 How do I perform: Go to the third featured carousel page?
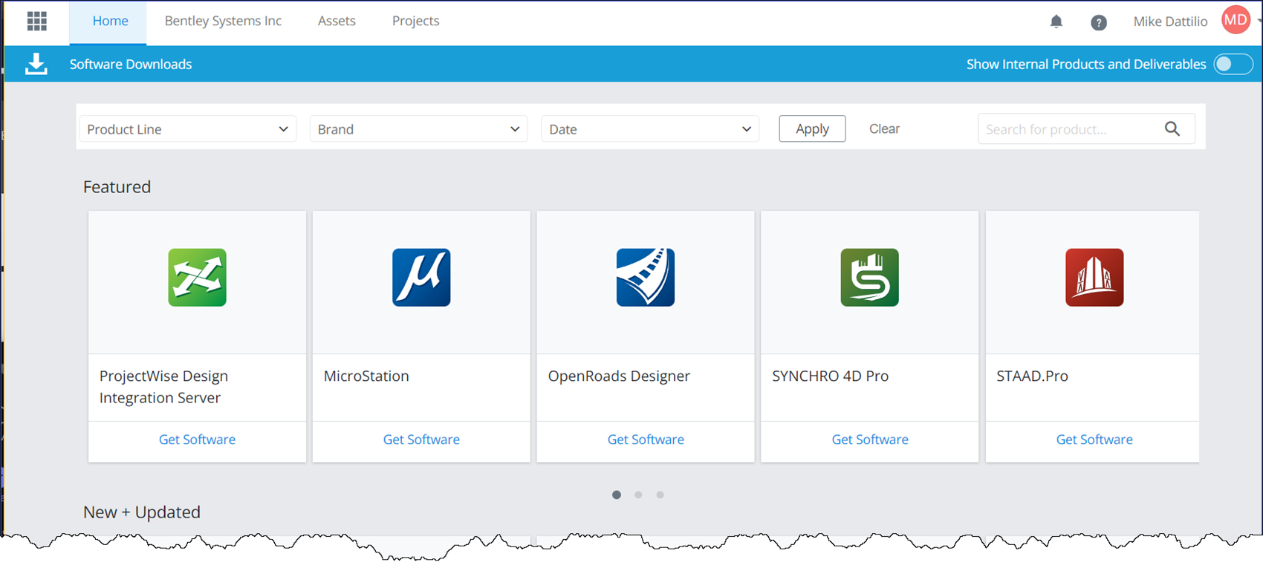pos(660,494)
